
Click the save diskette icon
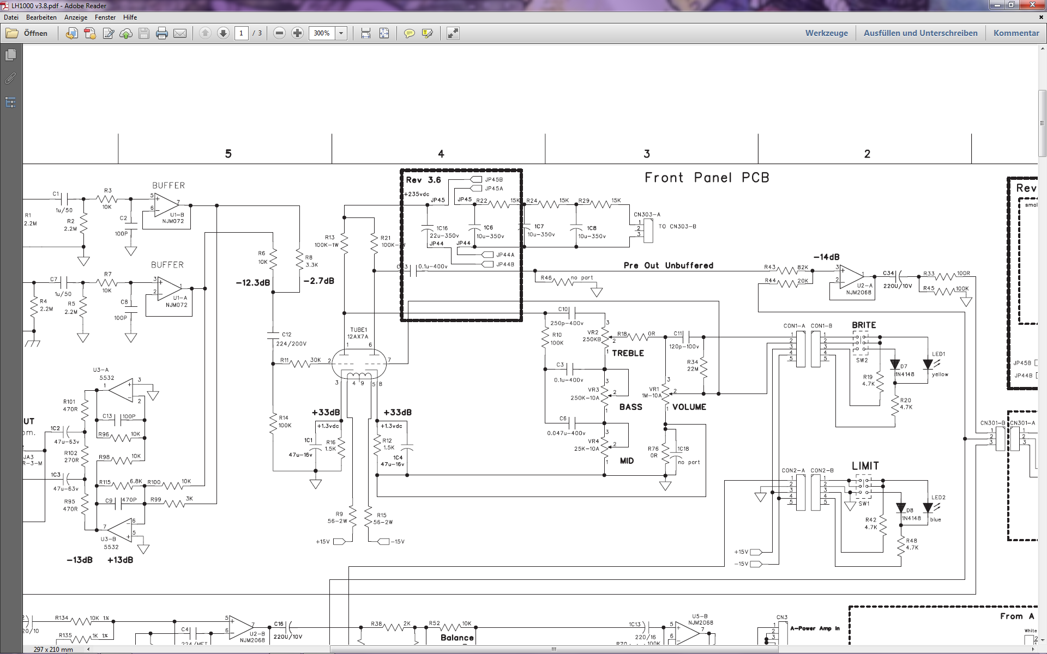tap(144, 33)
